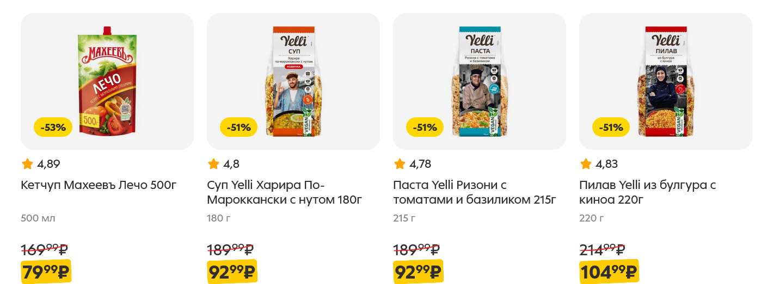Open the Махеевъ Лечо ketchup product image

coord(107,81)
